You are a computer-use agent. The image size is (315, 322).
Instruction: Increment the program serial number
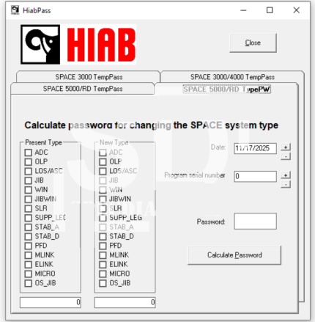pyautogui.click(x=286, y=175)
